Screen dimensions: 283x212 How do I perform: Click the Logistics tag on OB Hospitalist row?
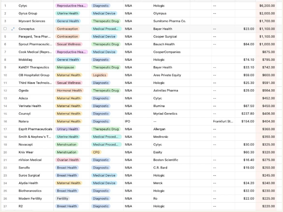99,75
